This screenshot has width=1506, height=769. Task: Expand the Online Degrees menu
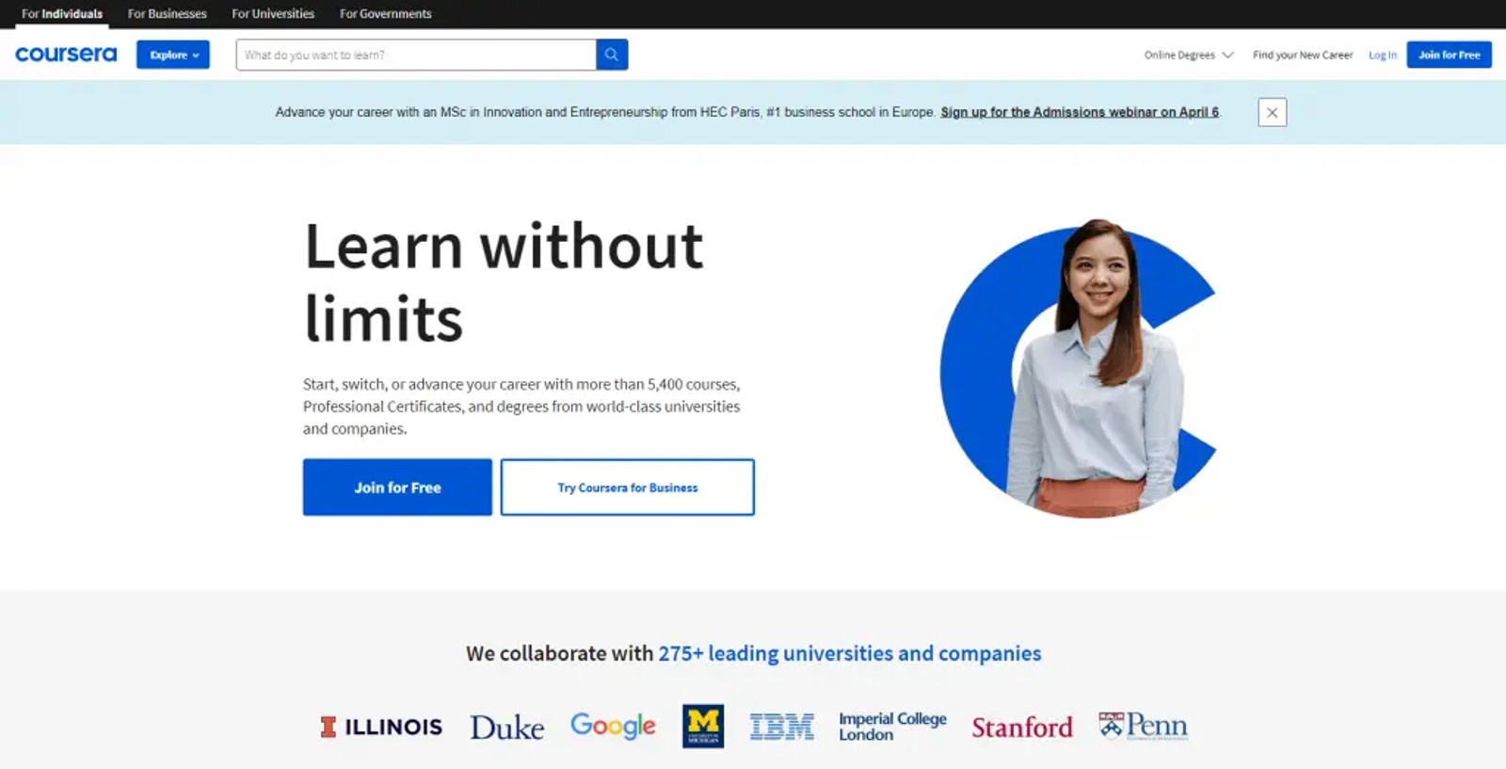click(x=1188, y=55)
